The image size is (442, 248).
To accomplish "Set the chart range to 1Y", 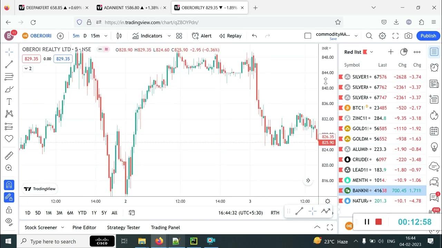I will 94,213.
